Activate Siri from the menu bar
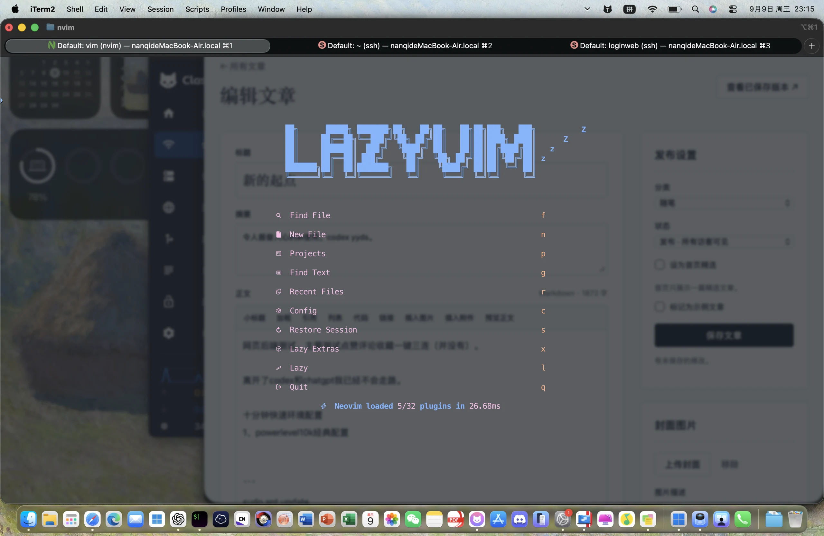 (713, 9)
